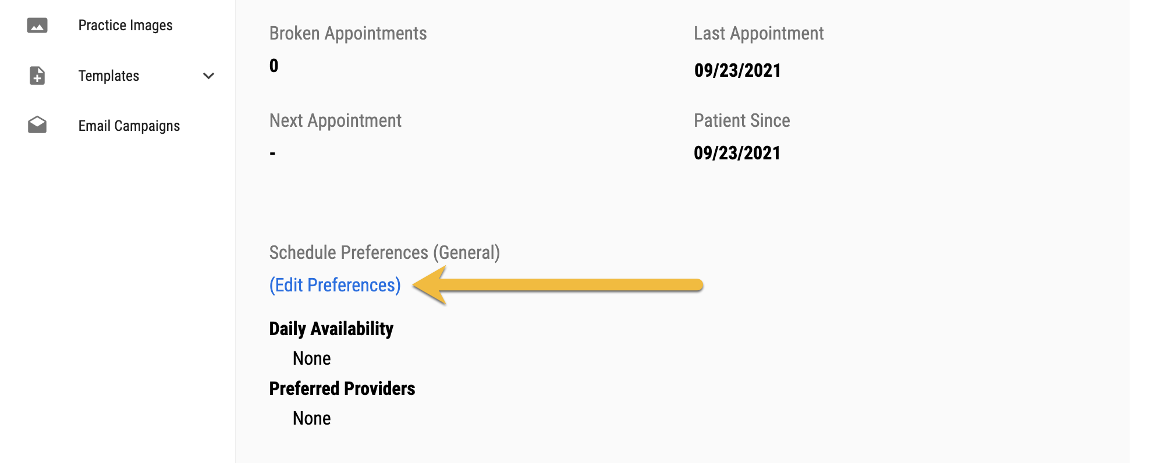This screenshot has height=463, width=1157.
Task: Click the Last Appointment label
Action: pos(758,34)
